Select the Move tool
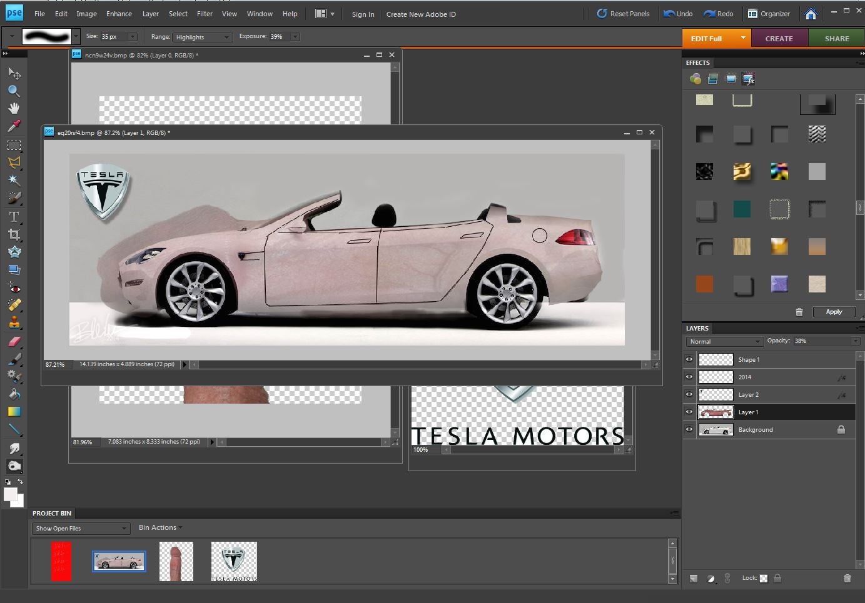865x603 pixels. click(14, 73)
